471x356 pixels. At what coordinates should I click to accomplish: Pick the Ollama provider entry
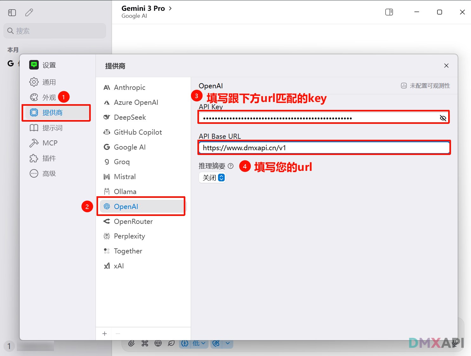click(125, 192)
